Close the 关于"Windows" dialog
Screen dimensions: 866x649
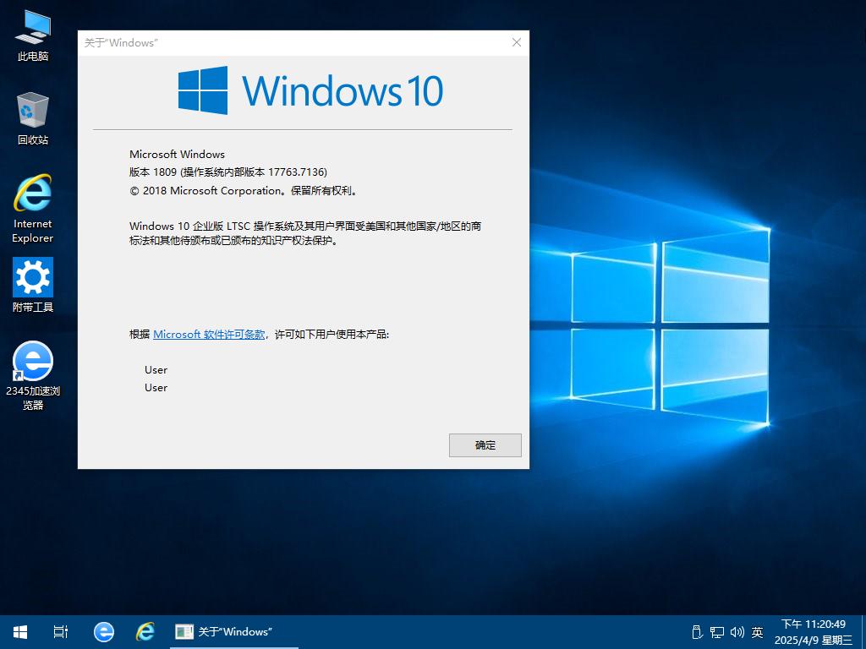tap(517, 42)
